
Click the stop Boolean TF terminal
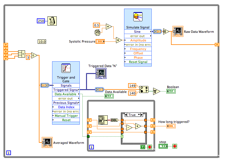coord(163,146)
